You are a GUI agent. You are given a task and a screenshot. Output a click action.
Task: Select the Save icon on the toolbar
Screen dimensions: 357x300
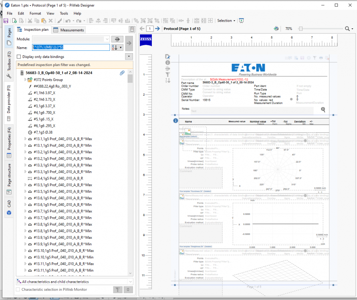pos(6,20)
